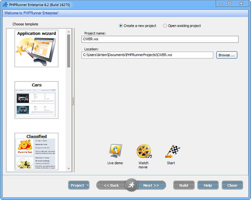Screen dimensions: 251x200
Task: Click the Browse button for location
Action: [227, 55]
